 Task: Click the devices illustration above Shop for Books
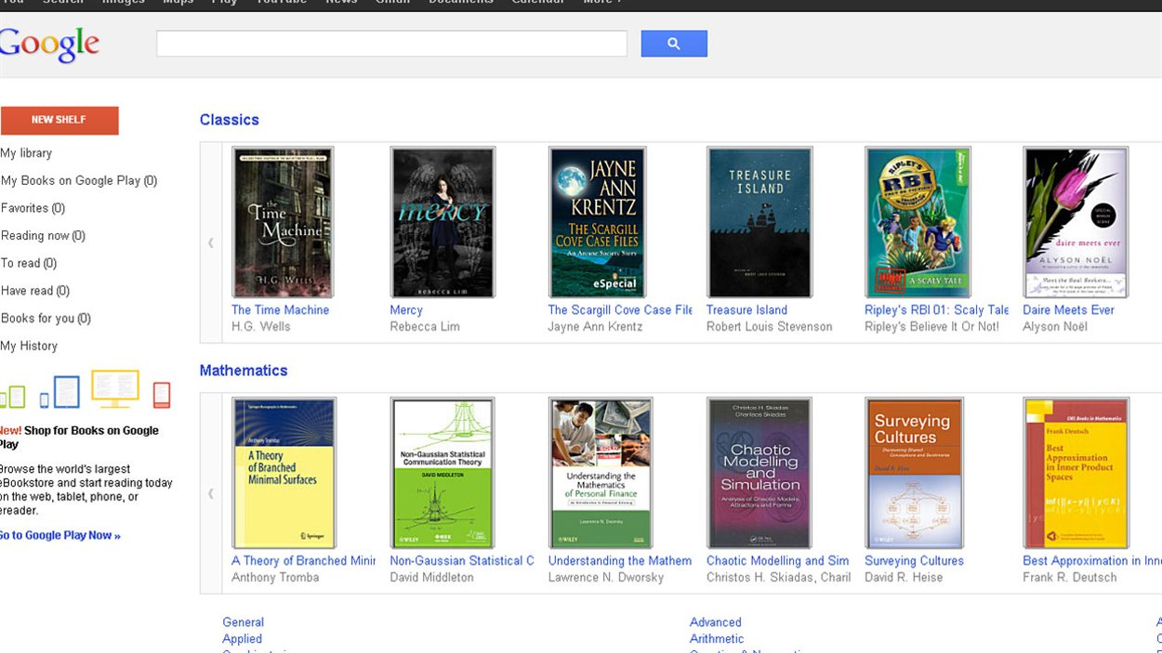86,390
